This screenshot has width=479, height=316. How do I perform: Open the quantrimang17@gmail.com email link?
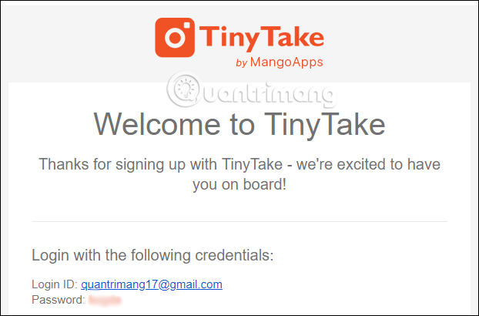click(152, 284)
